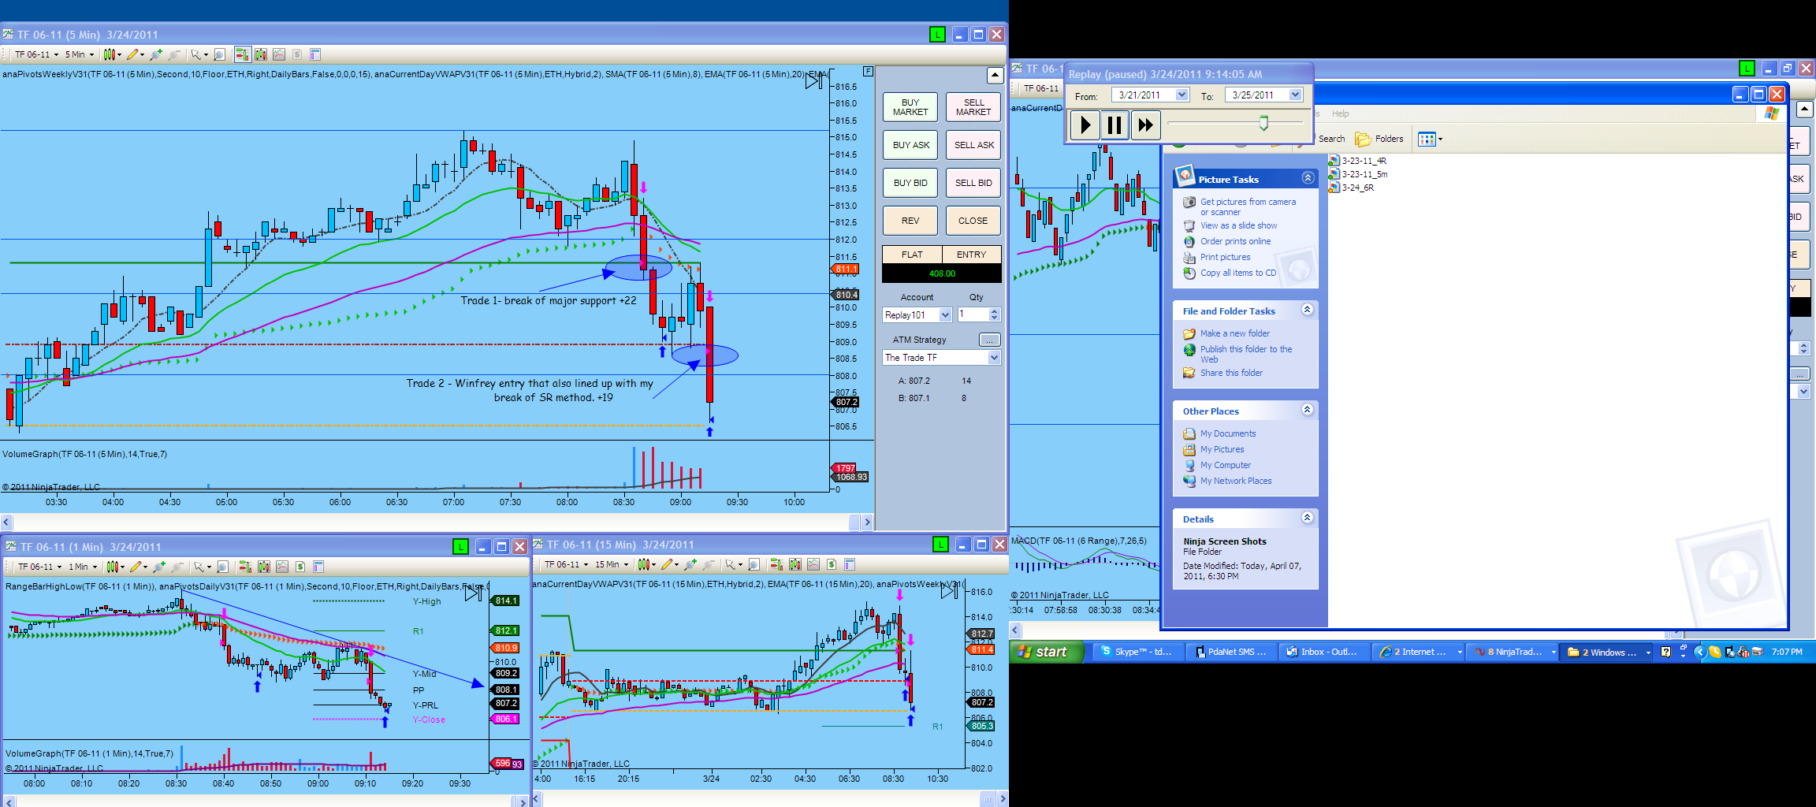This screenshot has width=1816, height=807.
Task: Select cursor pointer tool in 5 Min chart
Action: click(x=199, y=54)
